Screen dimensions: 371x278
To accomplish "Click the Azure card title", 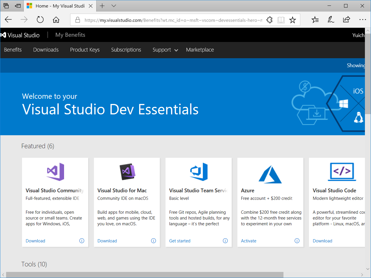I will click(248, 191).
